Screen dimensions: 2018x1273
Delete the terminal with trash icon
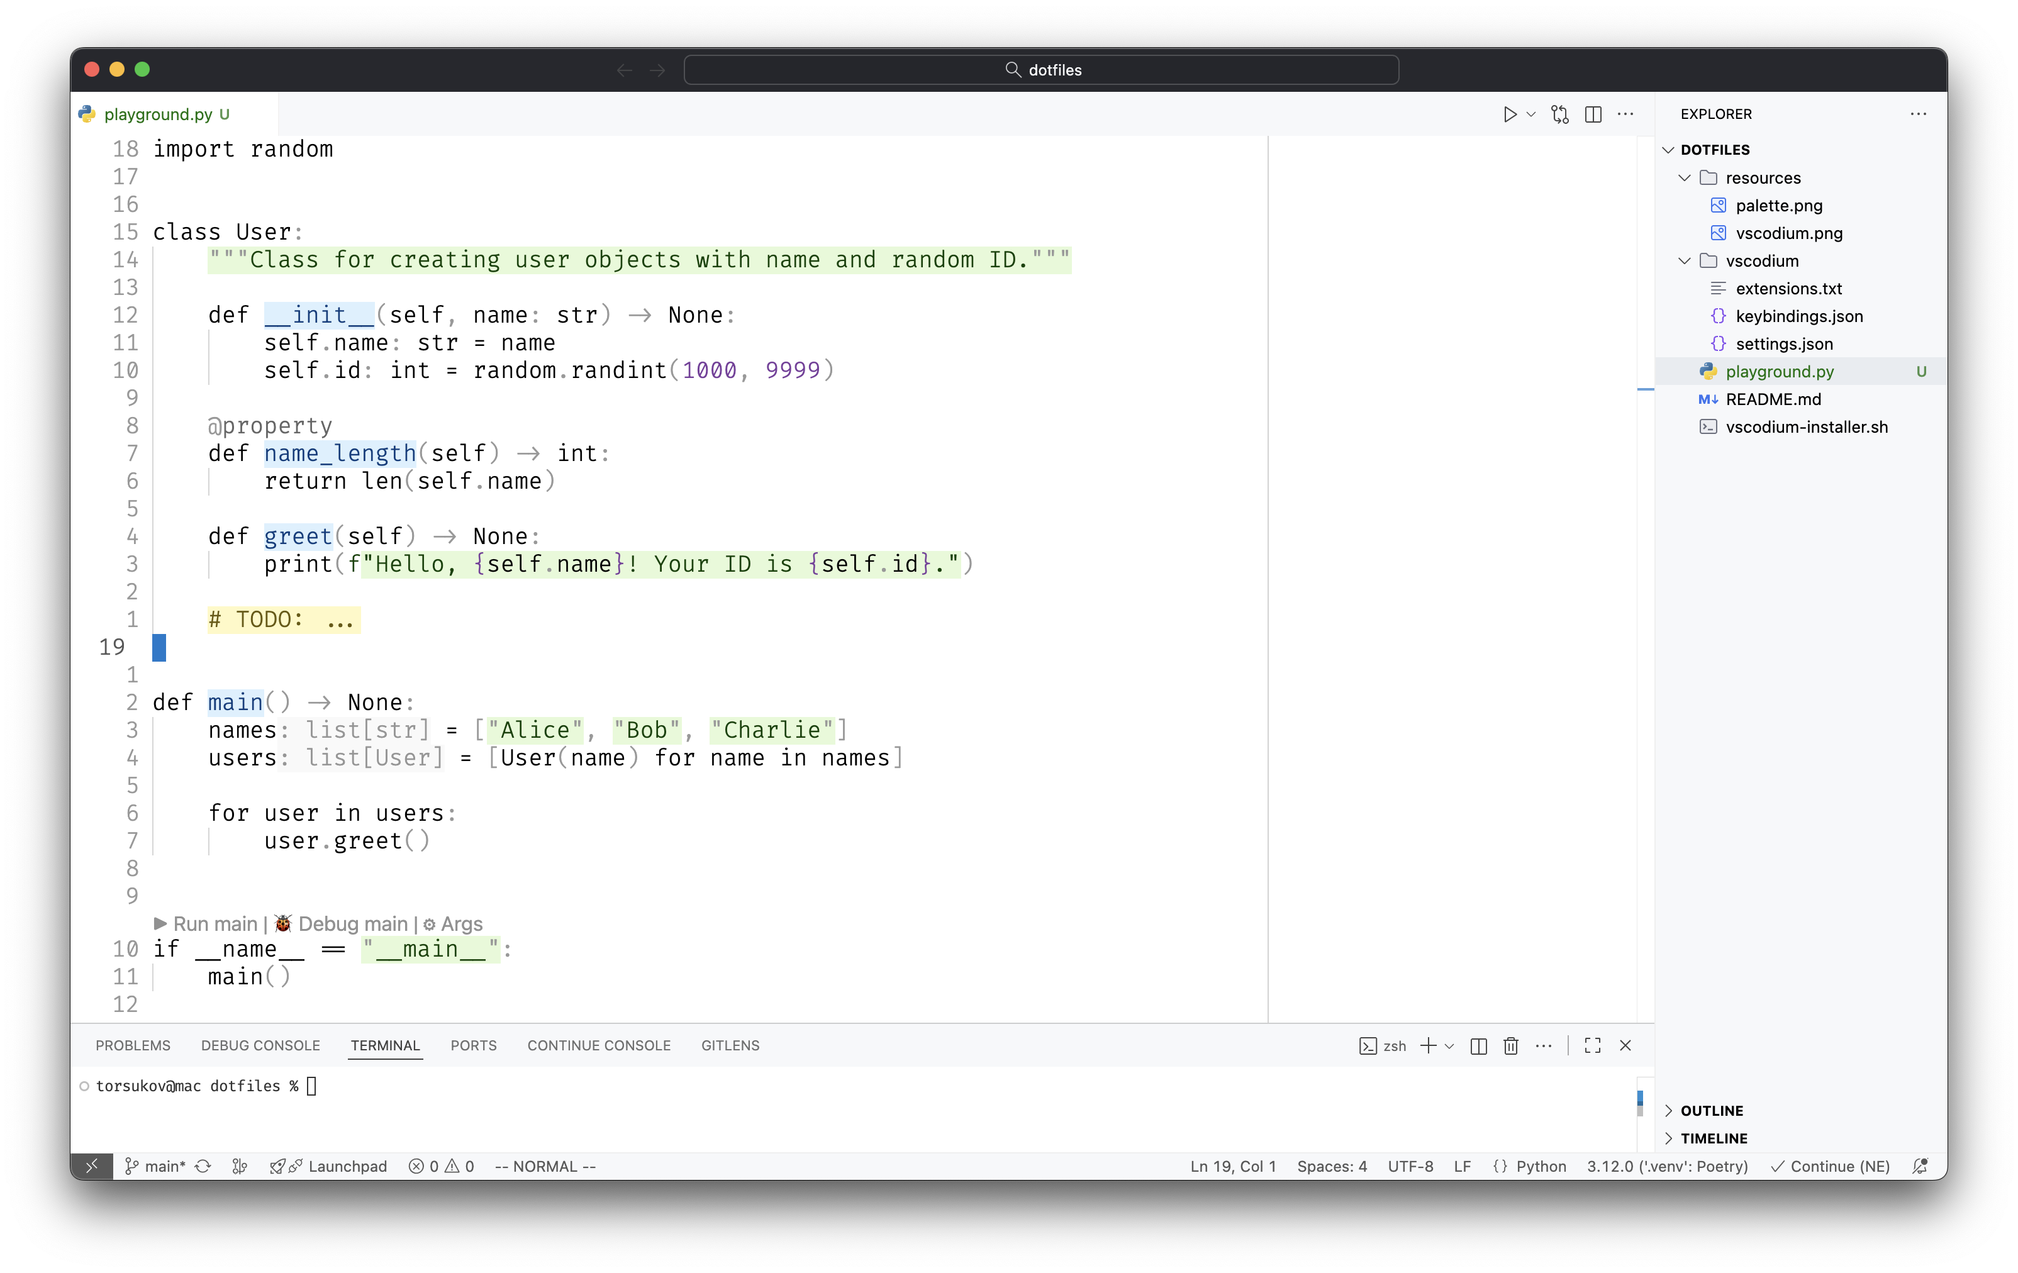point(1511,1045)
